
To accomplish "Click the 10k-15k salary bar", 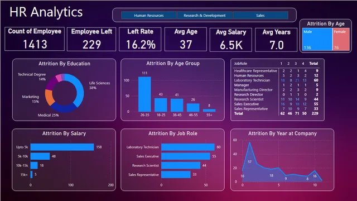I will (x=34, y=165).
